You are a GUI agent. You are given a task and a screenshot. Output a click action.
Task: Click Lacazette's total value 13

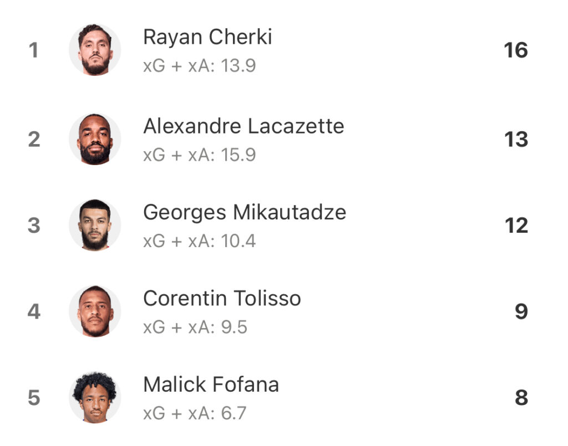coord(516,140)
